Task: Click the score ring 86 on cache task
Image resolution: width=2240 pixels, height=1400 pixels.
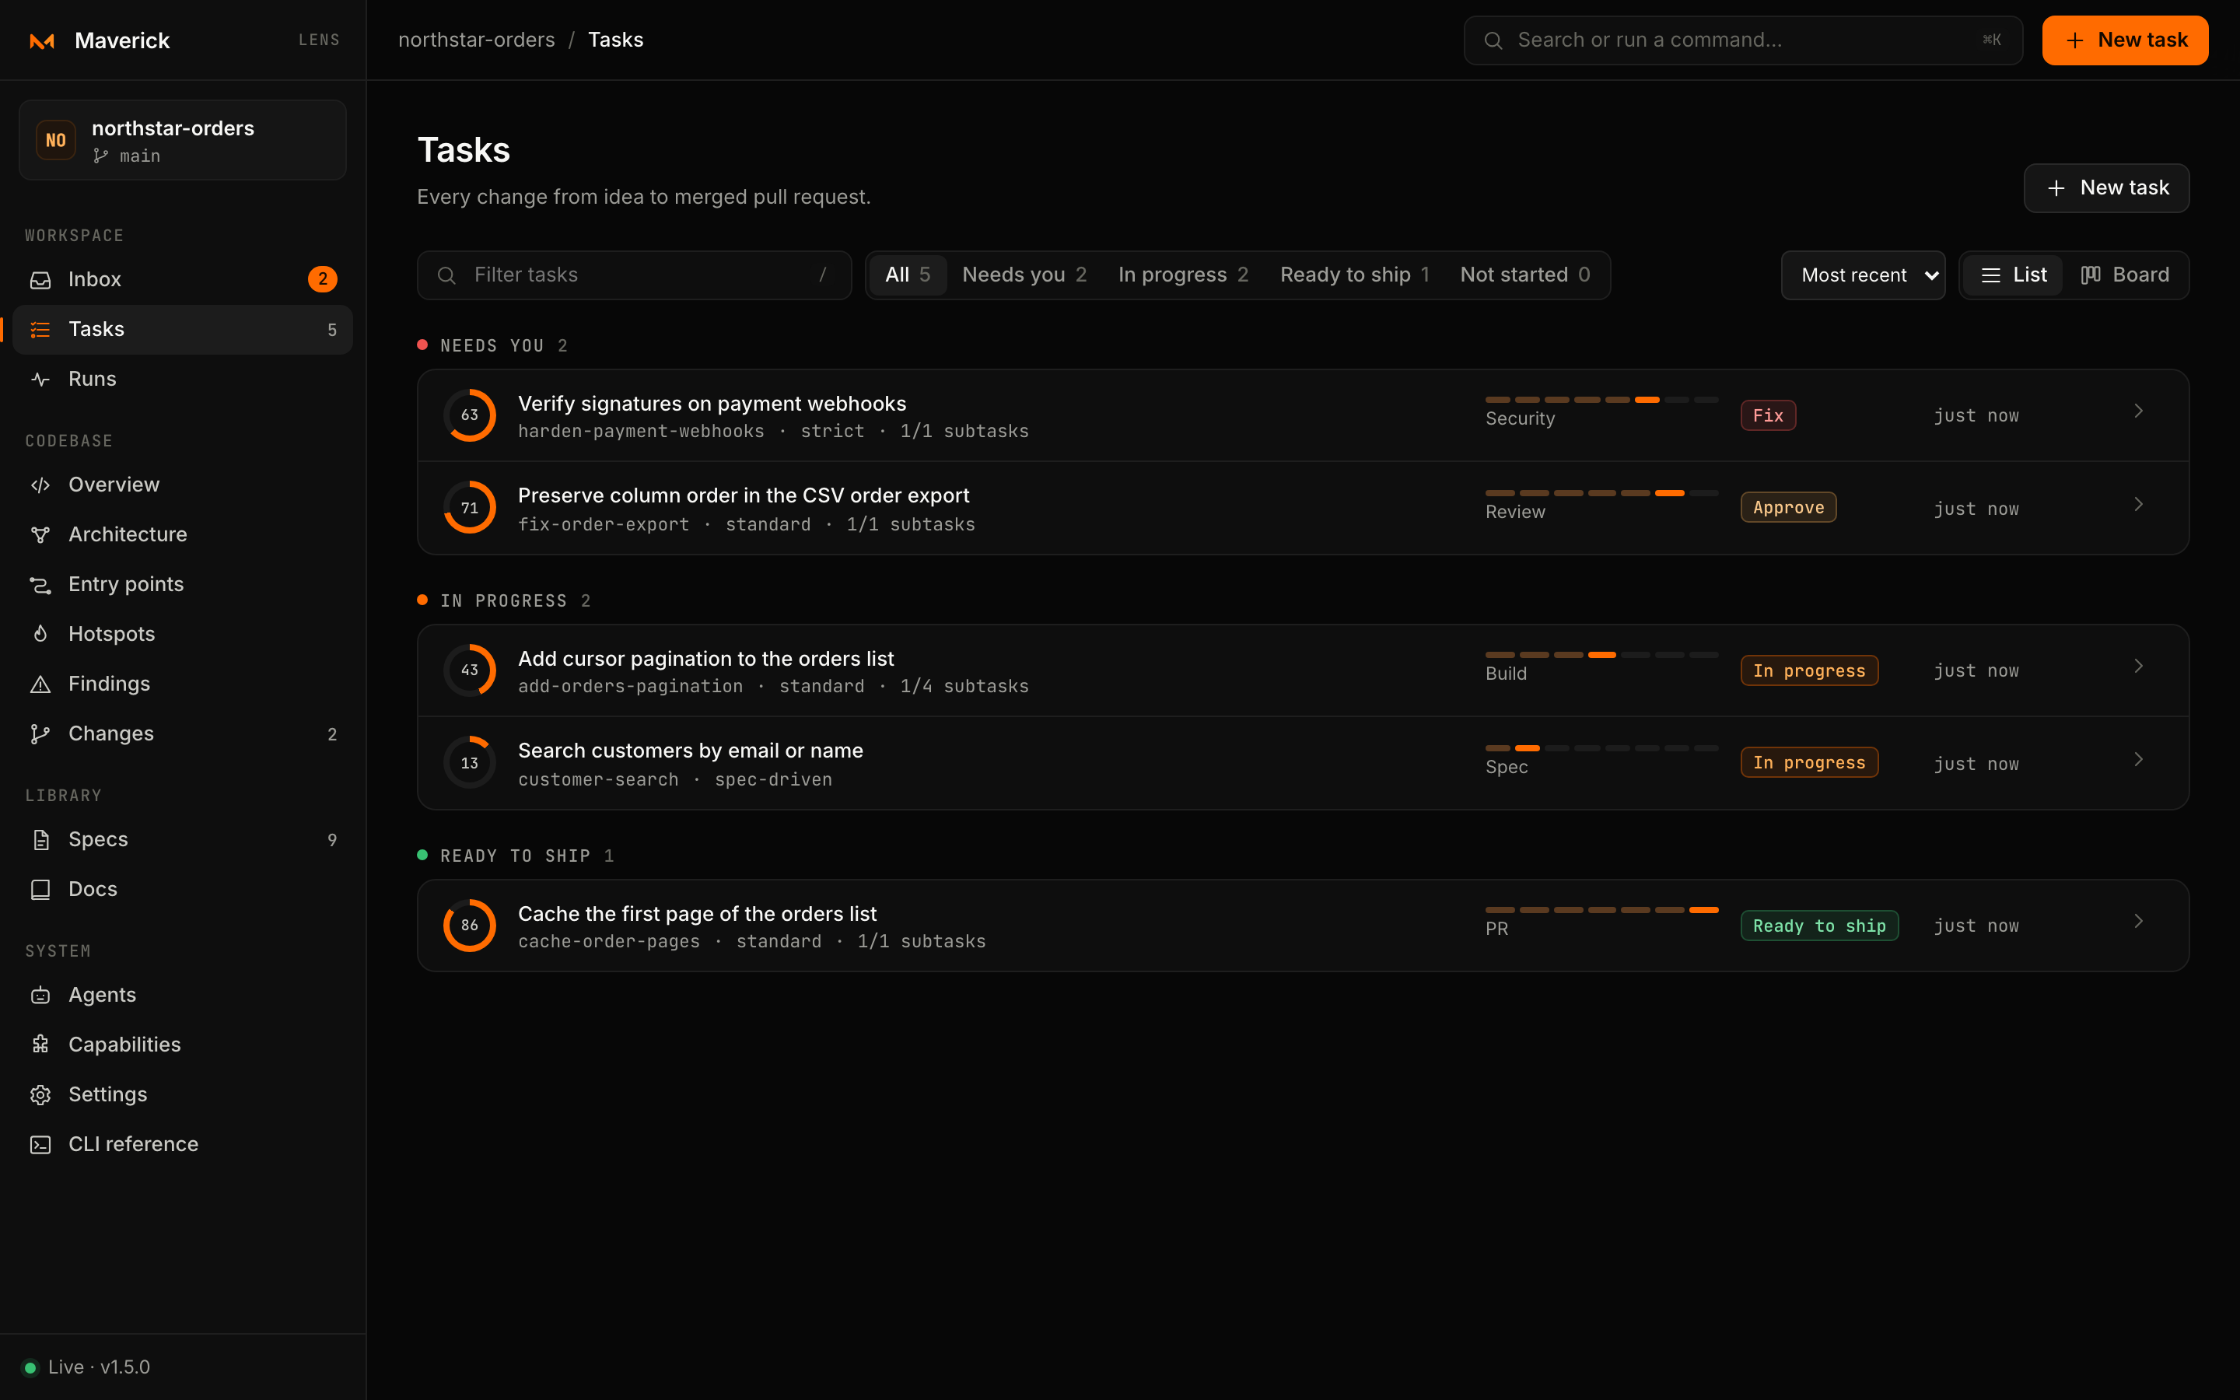Action: (469, 925)
